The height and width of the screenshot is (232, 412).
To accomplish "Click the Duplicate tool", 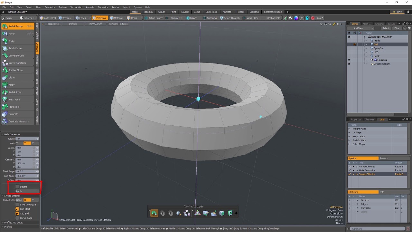I will (x=18, y=114).
